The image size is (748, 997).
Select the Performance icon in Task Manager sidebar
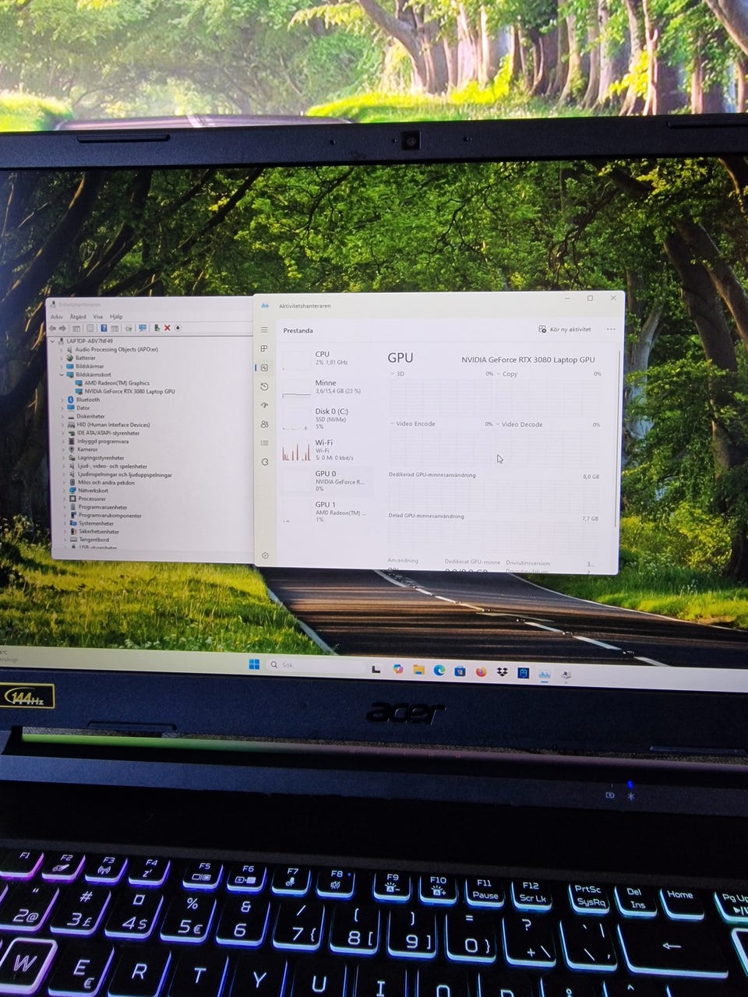click(264, 368)
